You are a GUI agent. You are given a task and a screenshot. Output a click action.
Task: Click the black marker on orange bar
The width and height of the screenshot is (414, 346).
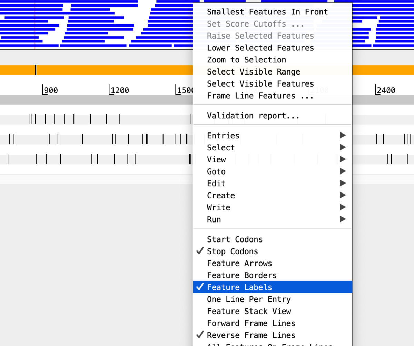click(x=36, y=70)
